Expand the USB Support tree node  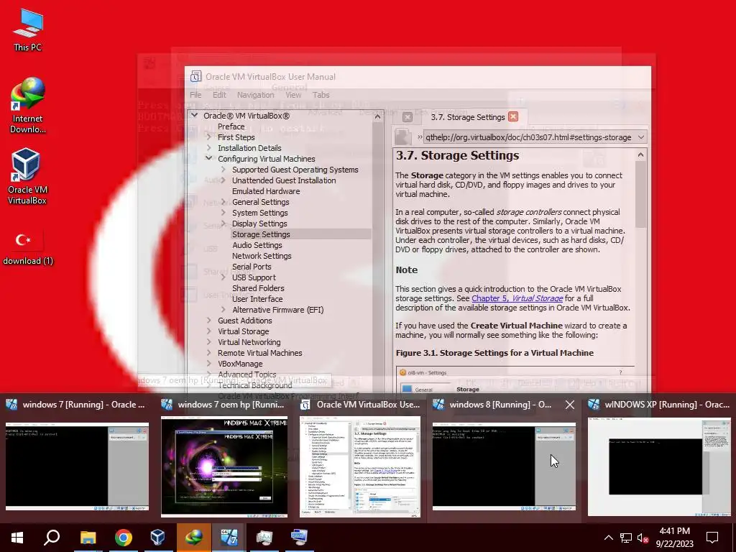point(224,277)
